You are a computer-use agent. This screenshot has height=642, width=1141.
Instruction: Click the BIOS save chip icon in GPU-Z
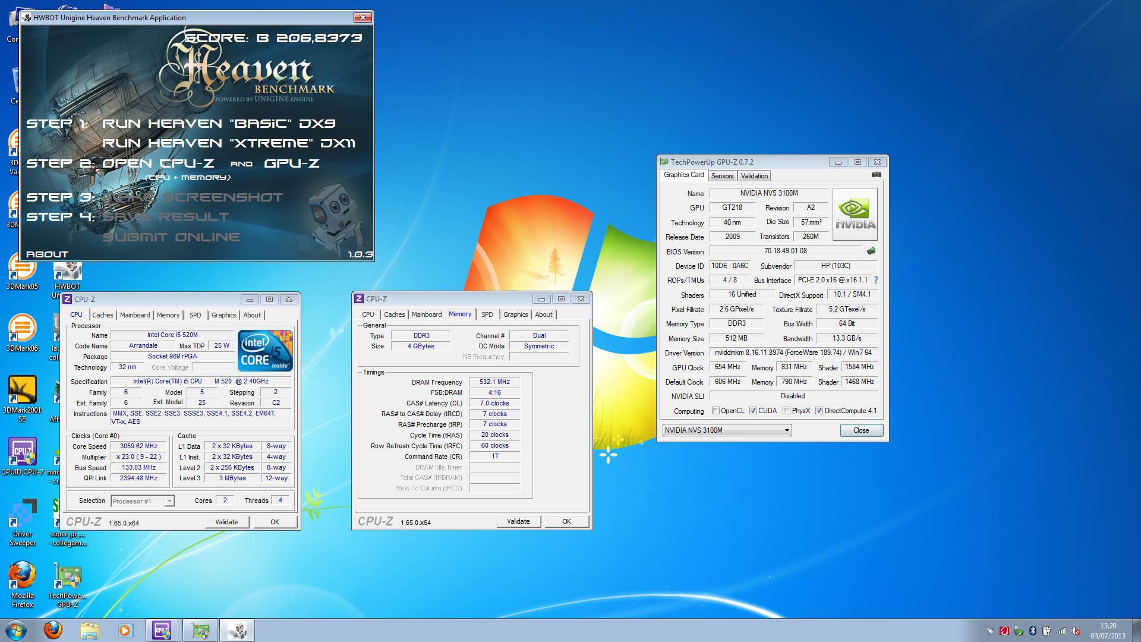point(871,251)
